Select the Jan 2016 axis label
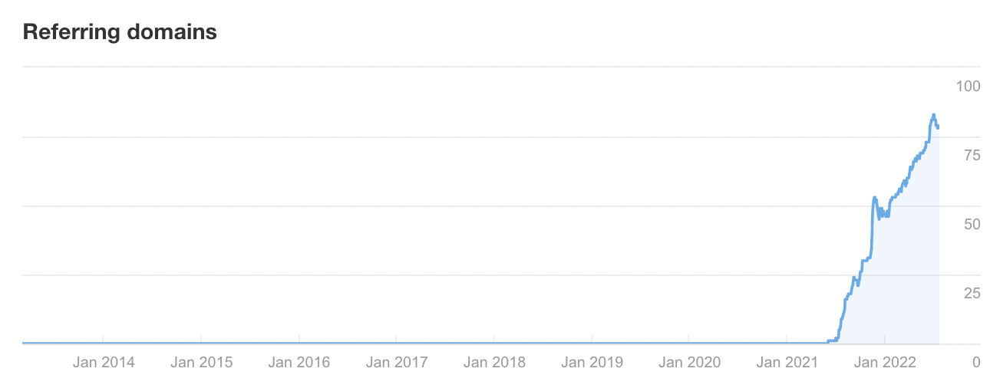 point(299,363)
